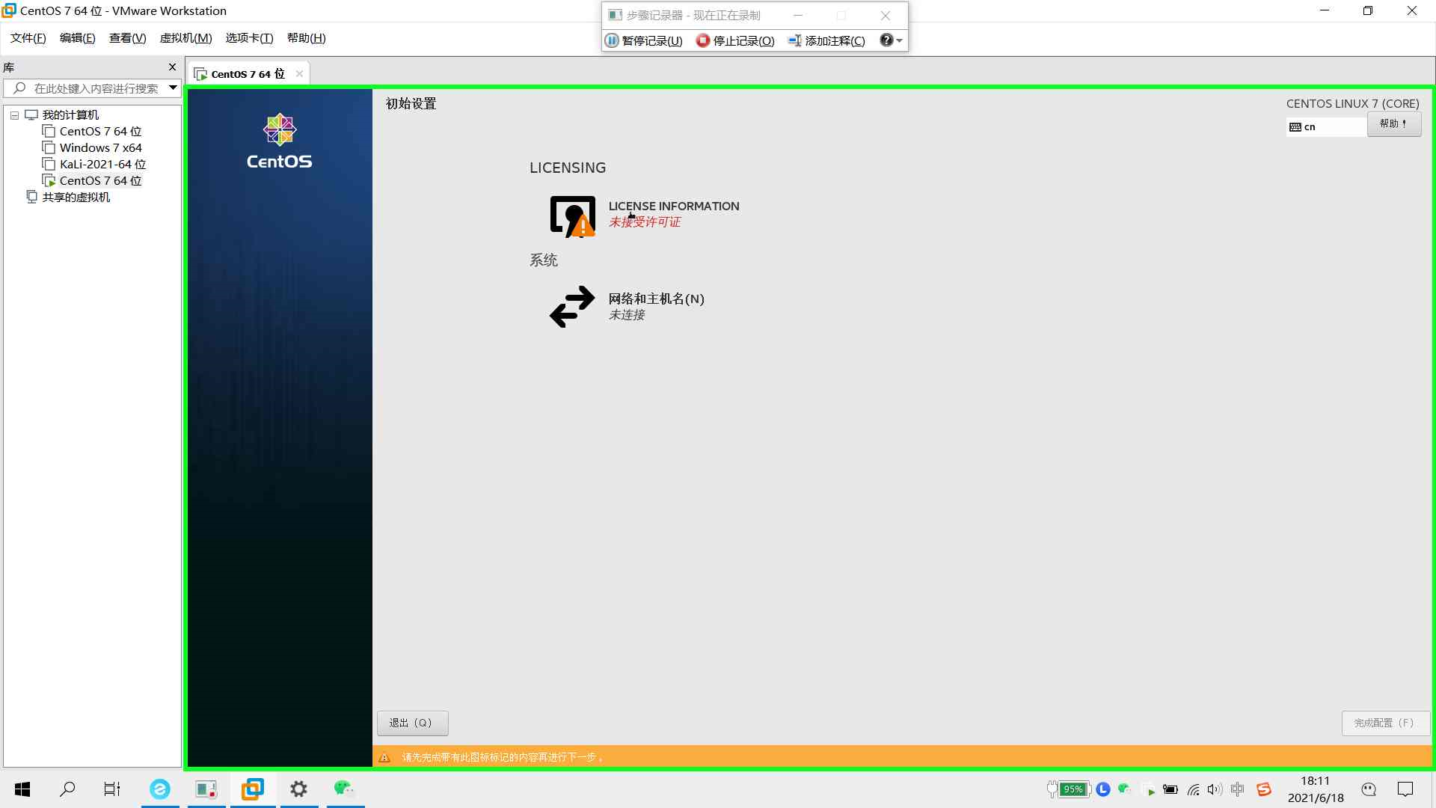The image size is (1436, 808).
Task: Expand the Steps Recorder help dropdown arrow
Action: (900, 41)
